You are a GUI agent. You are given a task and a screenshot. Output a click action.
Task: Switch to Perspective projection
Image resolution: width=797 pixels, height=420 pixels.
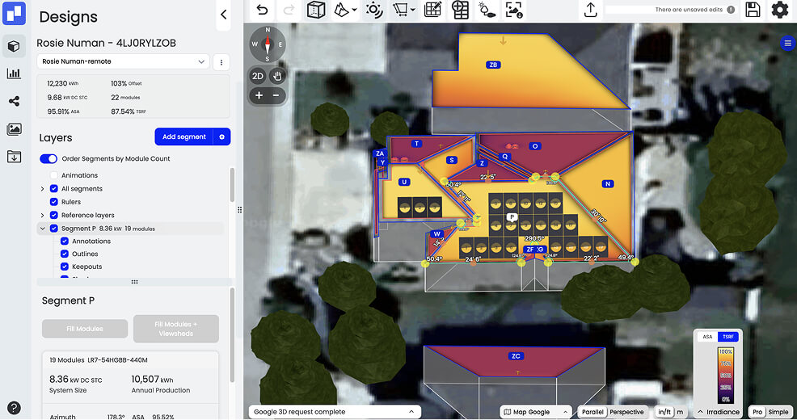[626, 412]
